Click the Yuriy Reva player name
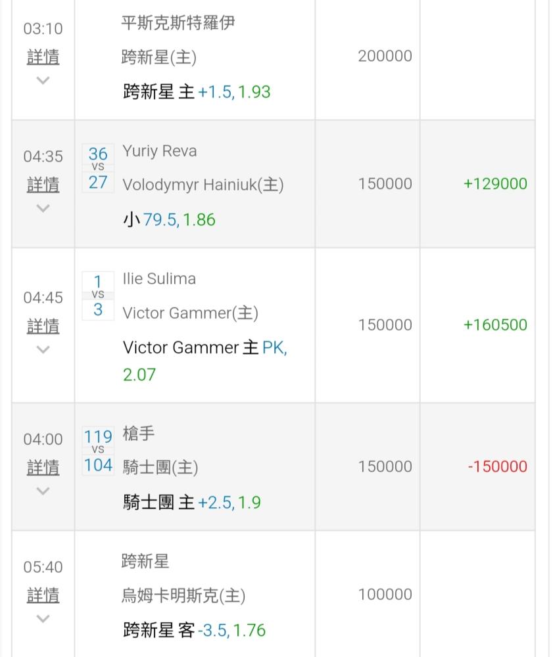Viewport: 555px width, 657px height. click(159, 151)
